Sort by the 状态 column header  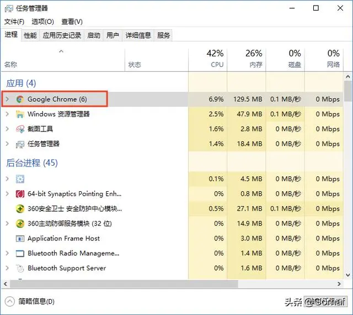point(157,60)
